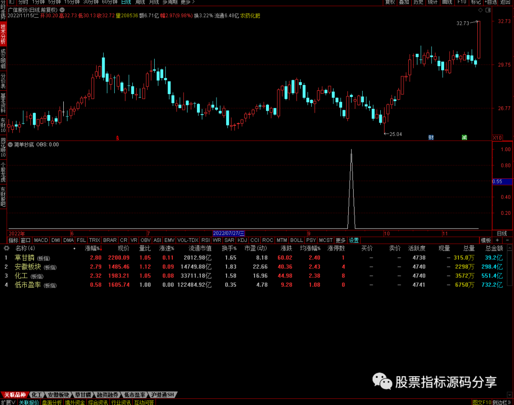
Task: Click the round dropdown icon beside 简单抄底
Action: 10,145
